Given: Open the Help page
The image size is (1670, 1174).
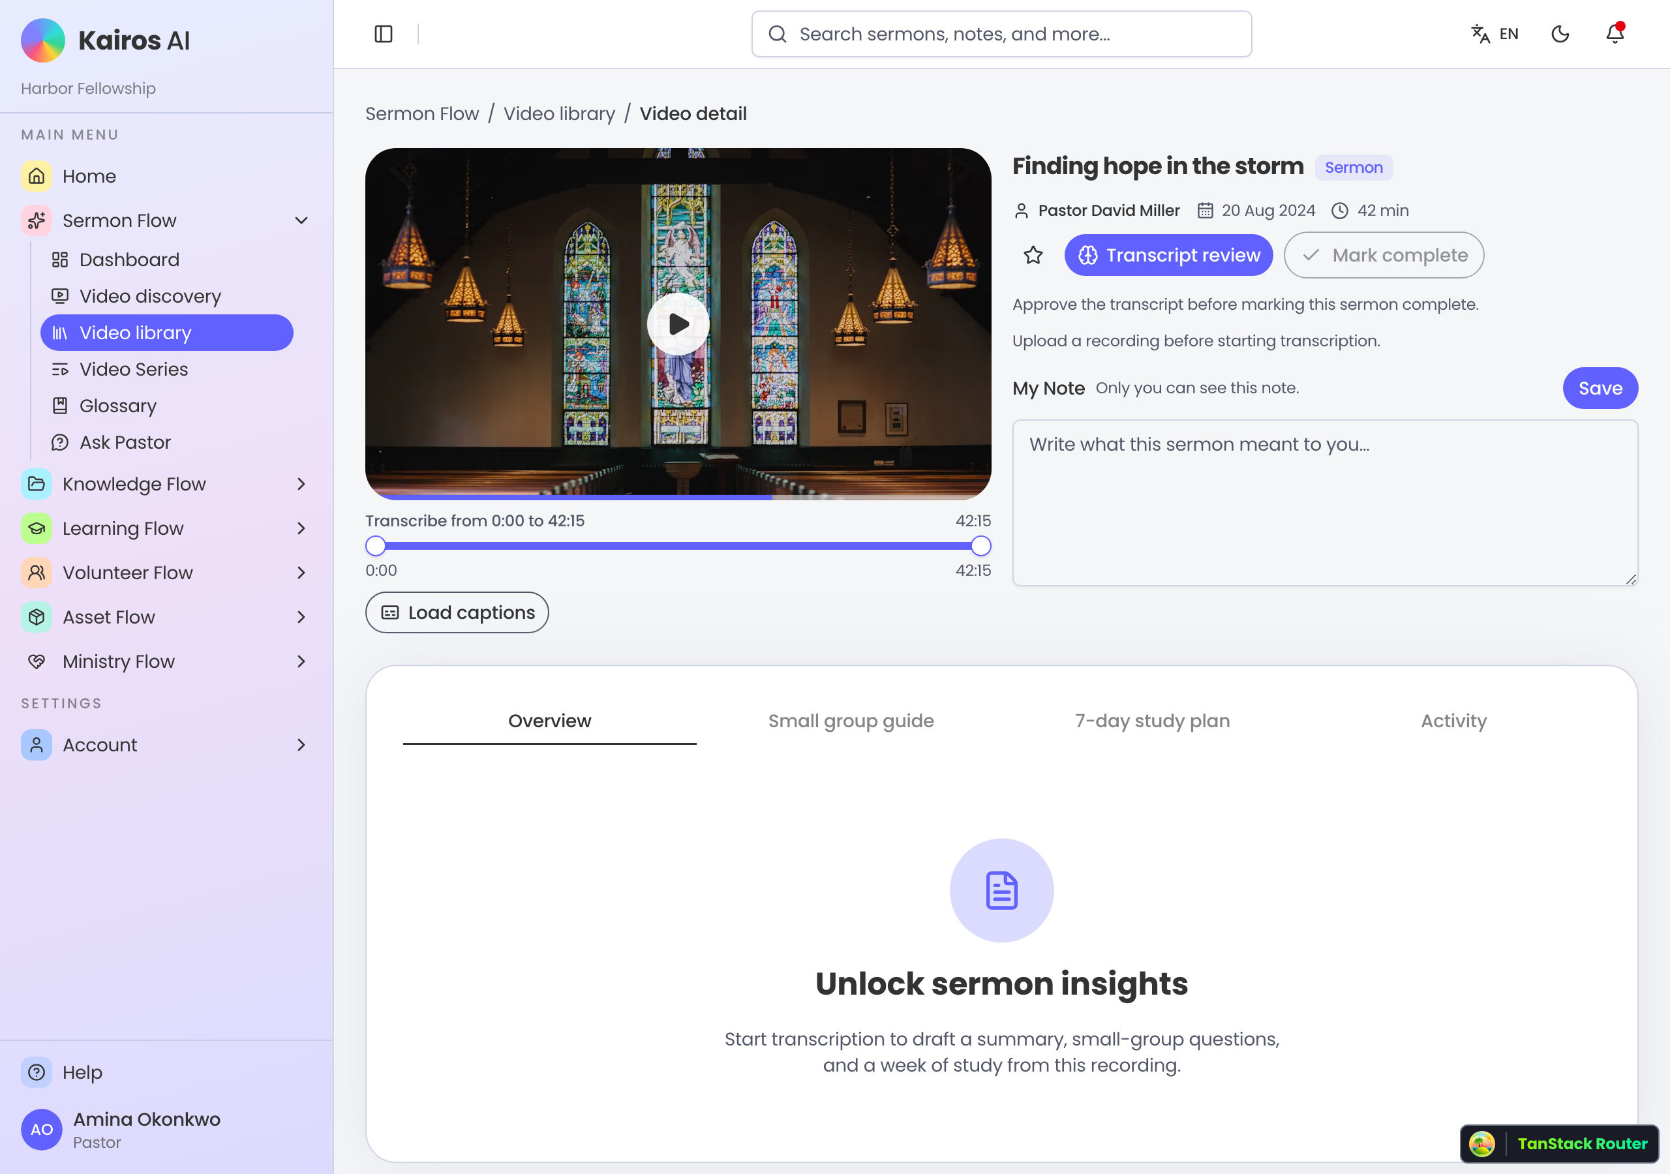Looking at the screenshot, I should (166, 1072).
